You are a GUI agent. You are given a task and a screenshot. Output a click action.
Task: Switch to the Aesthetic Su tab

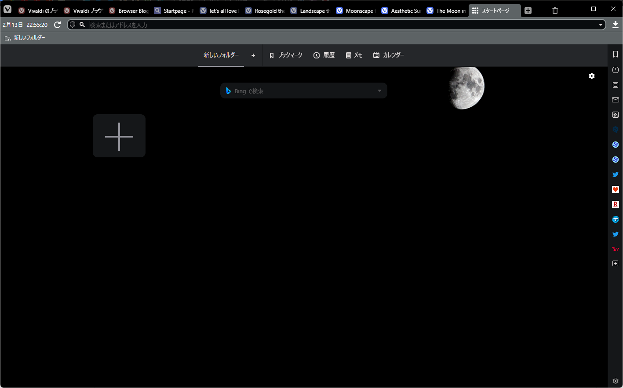[401, 11]
